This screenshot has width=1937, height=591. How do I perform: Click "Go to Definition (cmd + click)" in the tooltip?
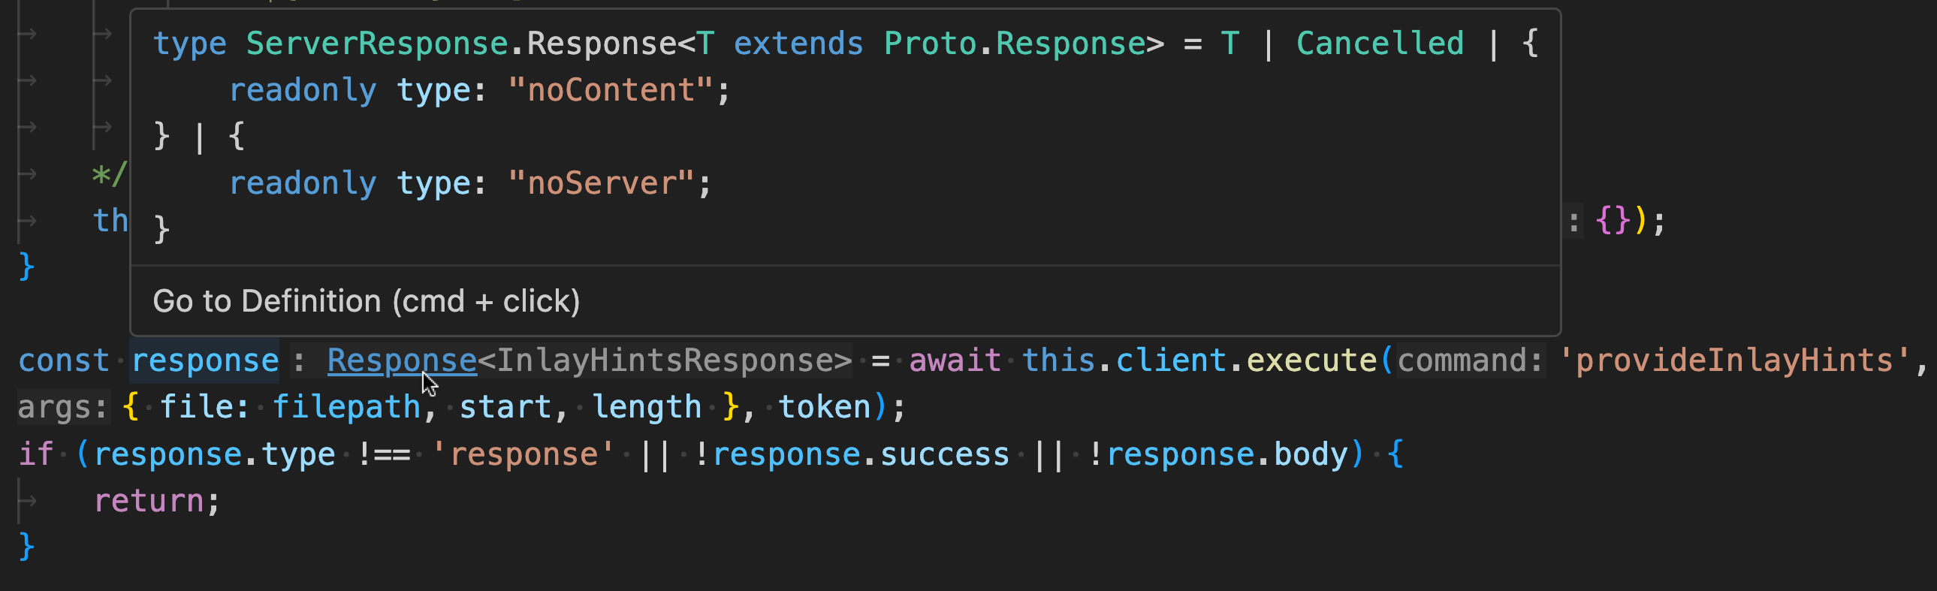(x=367, y=300)
